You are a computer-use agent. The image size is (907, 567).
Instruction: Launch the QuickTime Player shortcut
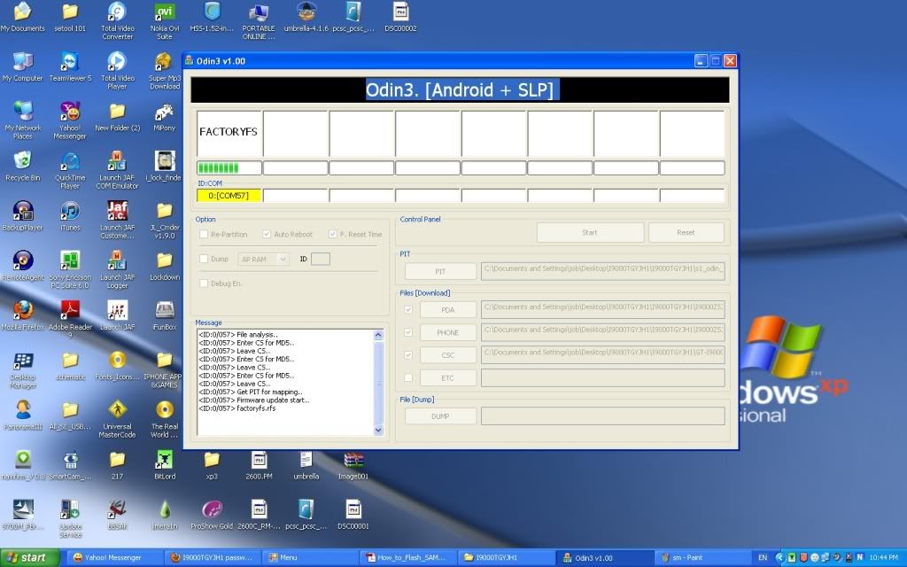click(x=70, y=170)
